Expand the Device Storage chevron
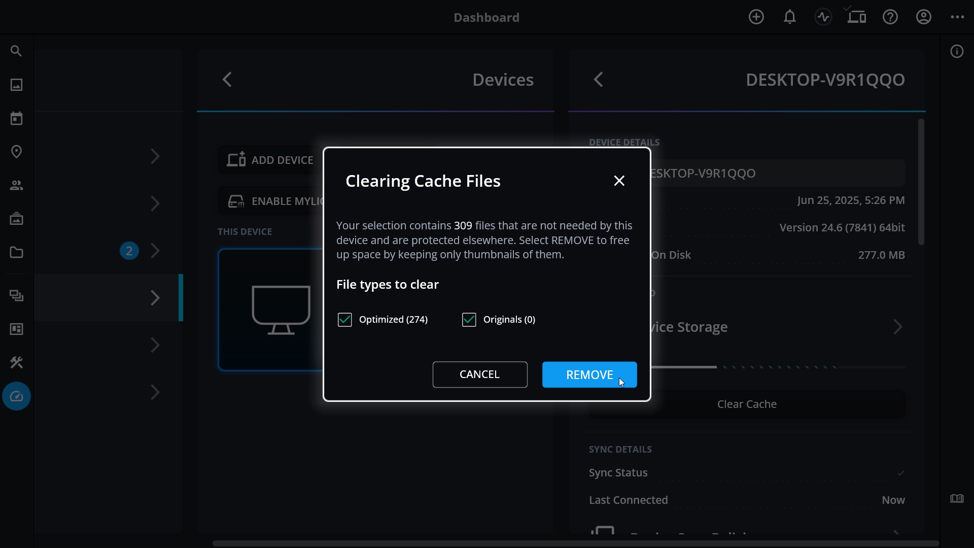 click(x=897, y=327)
